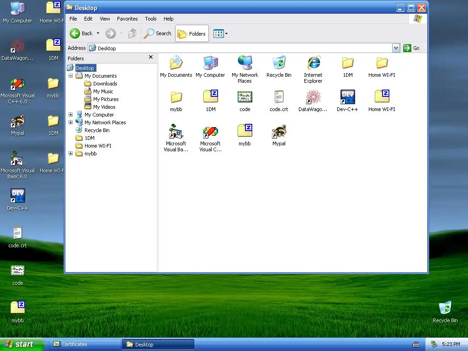Open the Address bar dropdown arrow
The image size is (468, 351).
(396, 48)
